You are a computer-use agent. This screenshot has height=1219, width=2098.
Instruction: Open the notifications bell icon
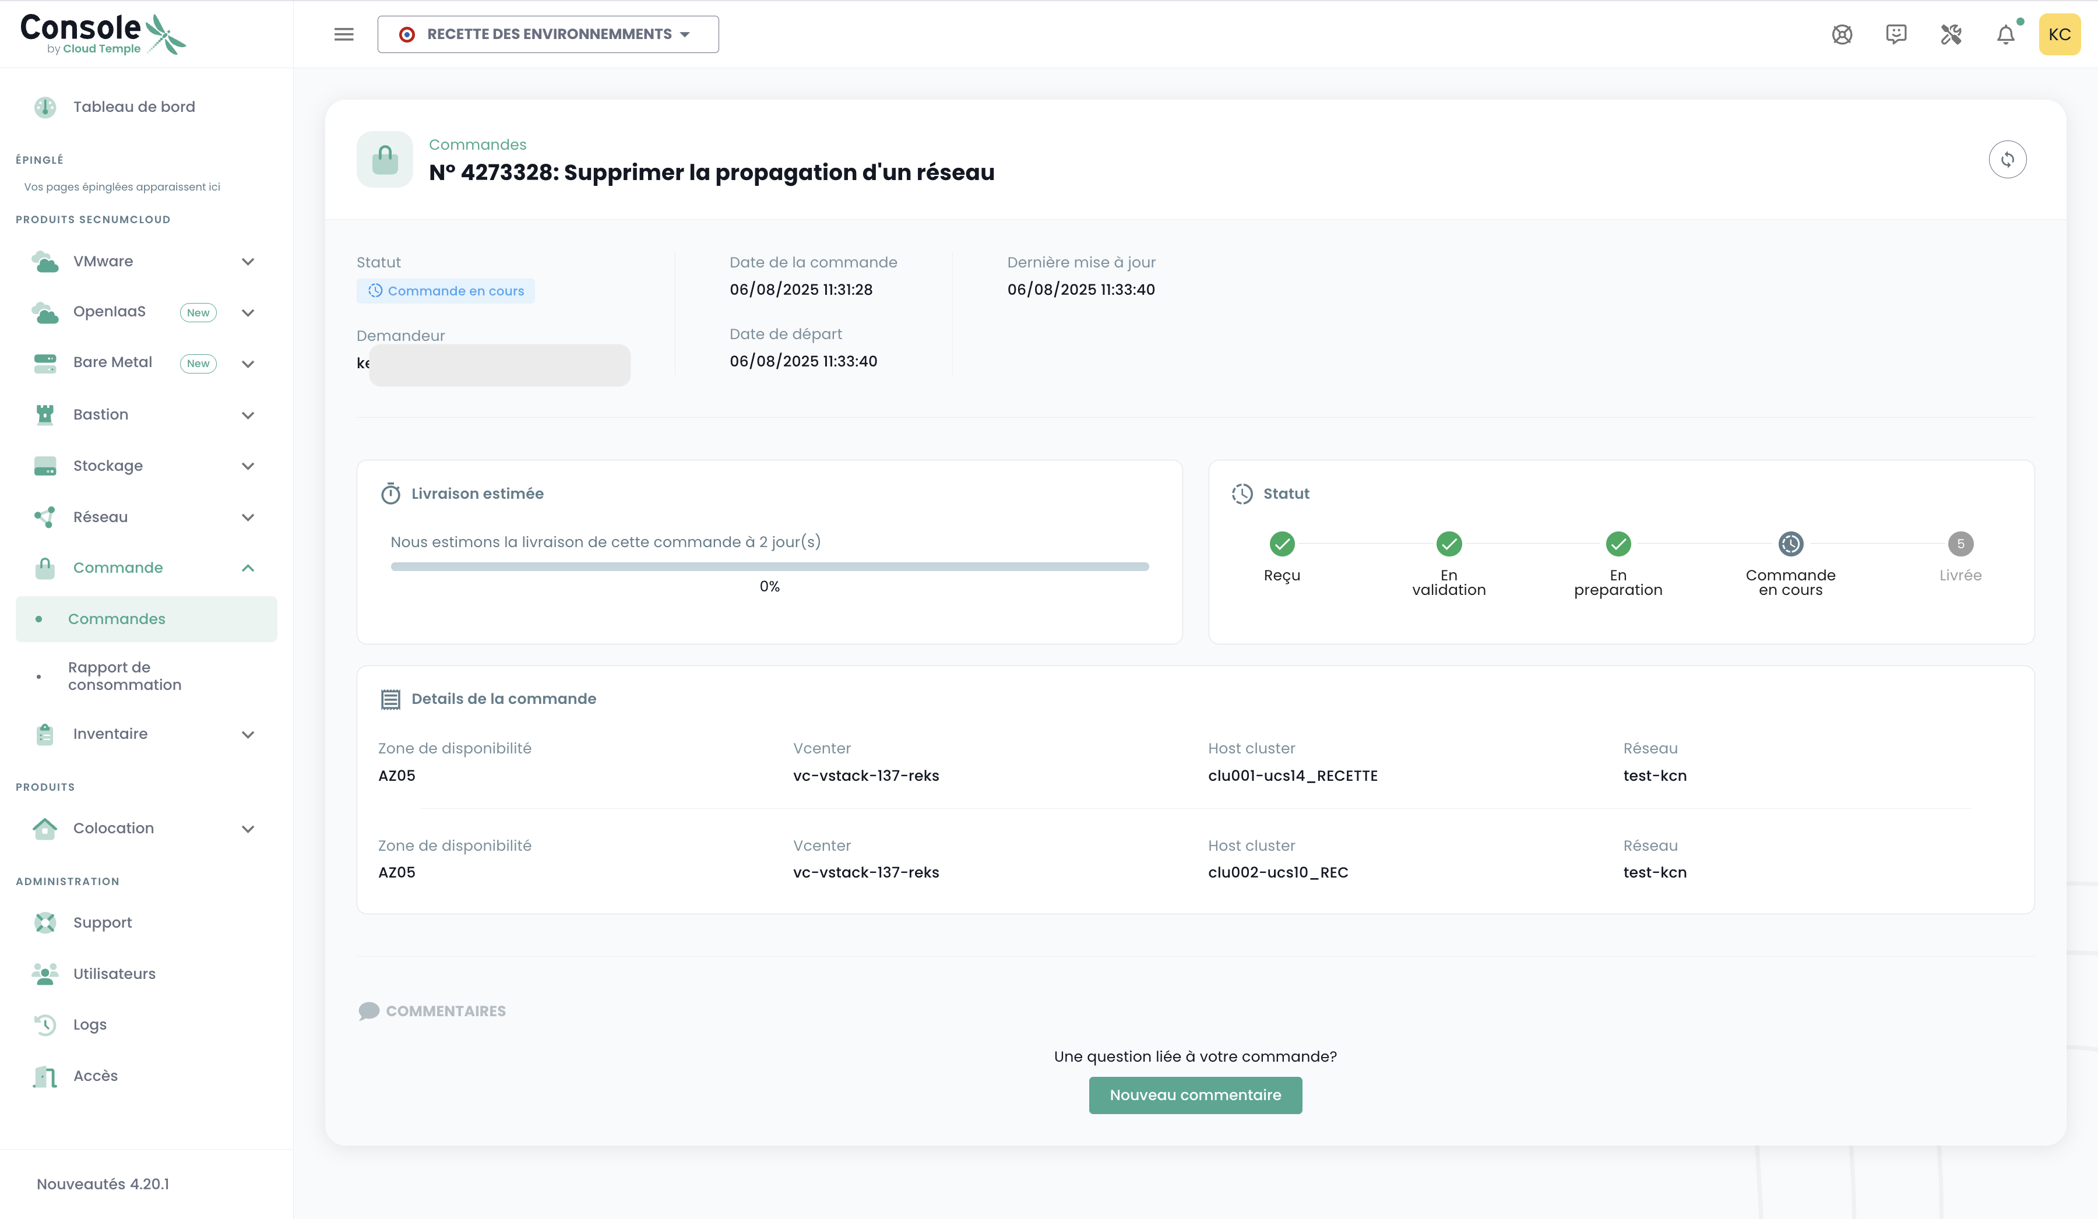tap(2005, 34)
